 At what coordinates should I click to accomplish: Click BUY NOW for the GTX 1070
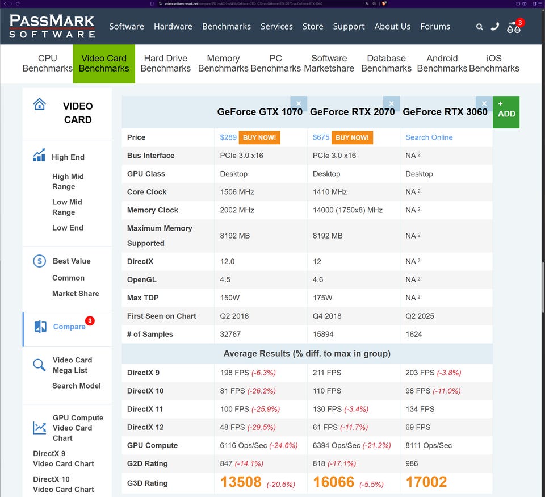pyautogui.click(x=259, y=137)
